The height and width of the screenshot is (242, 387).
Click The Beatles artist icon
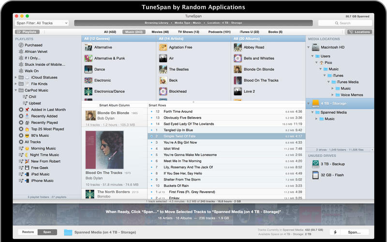[x=163, y=69]
